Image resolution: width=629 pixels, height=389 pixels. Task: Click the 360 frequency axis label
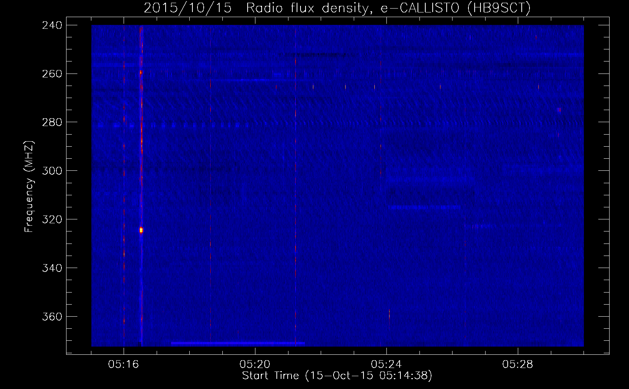pyautogui.click(x=52, y=317)
